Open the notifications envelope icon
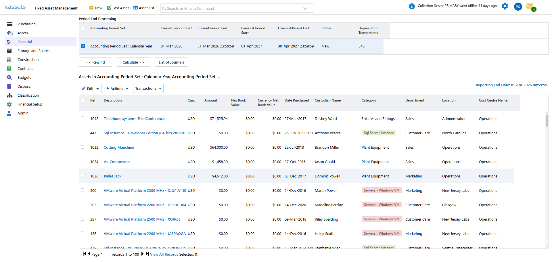552x262 pixels. (530, 6)
